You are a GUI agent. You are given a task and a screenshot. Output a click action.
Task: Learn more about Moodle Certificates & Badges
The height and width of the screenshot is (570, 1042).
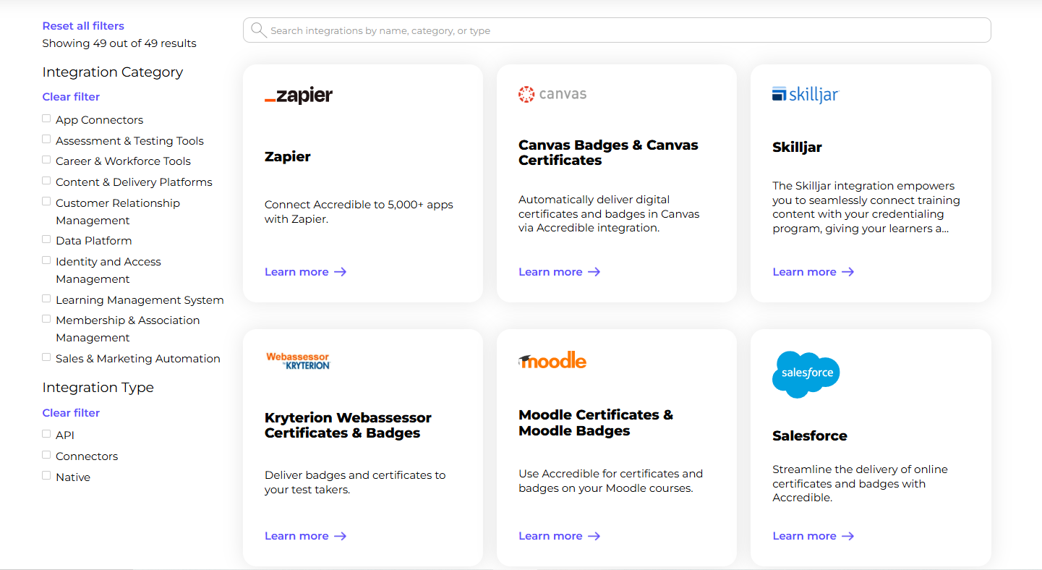point(550,535)
